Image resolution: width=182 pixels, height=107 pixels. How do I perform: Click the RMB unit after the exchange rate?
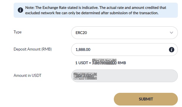pos(122,63)
